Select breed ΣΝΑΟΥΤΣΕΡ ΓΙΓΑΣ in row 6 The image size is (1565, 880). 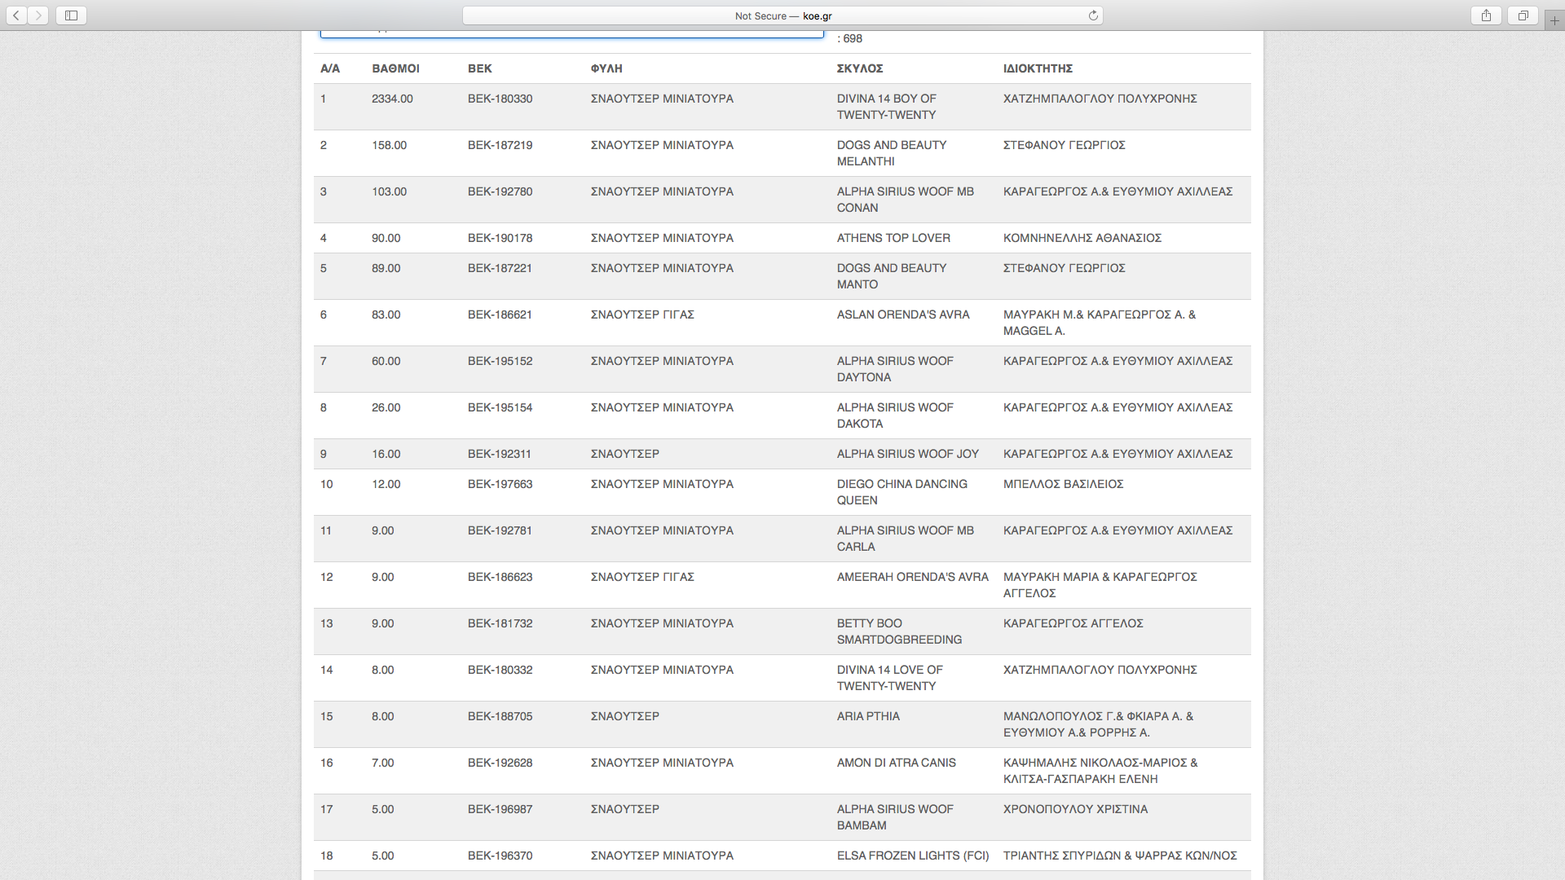coord(642,315)
